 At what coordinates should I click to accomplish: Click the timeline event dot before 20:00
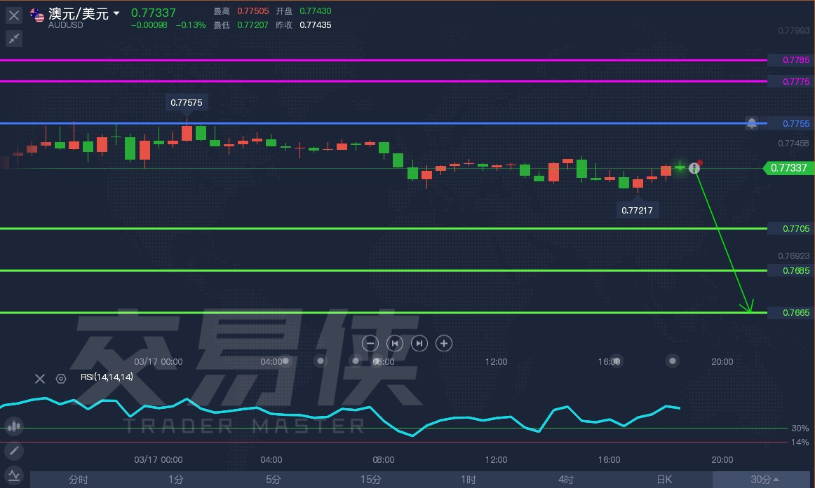pyautogui.click(x=673, y=361)
